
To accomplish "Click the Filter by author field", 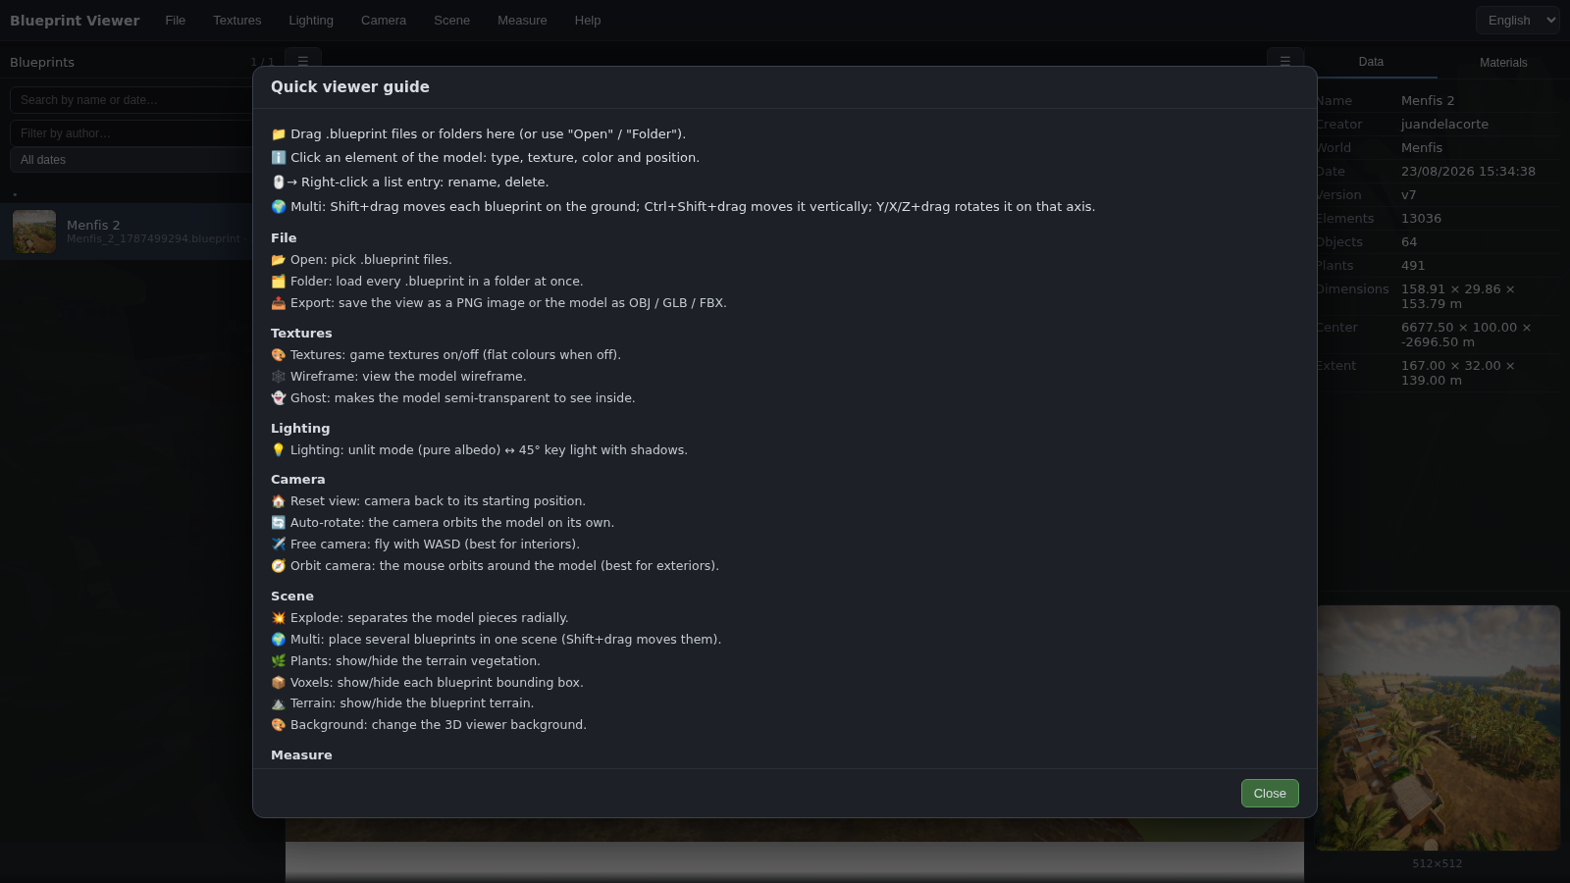I will 131,133.
